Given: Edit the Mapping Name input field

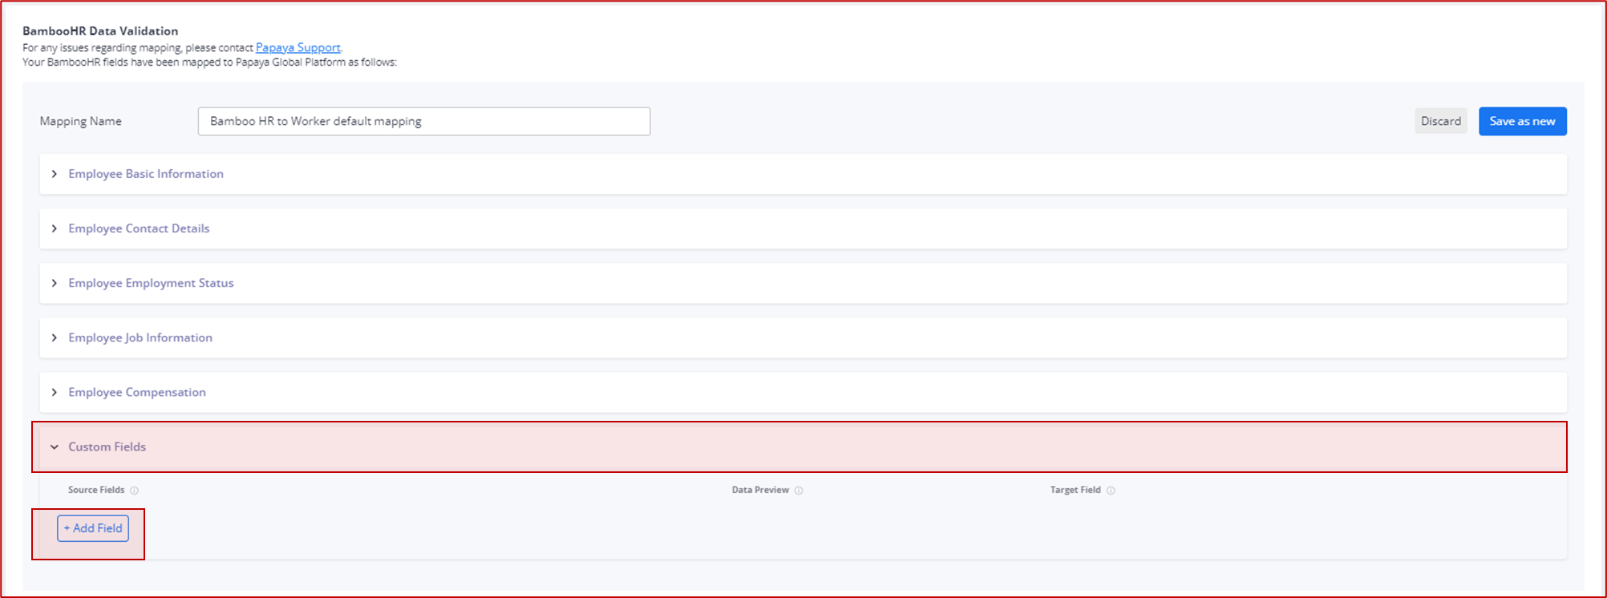Looking at the screenshot, I should (x=423, y=121).
